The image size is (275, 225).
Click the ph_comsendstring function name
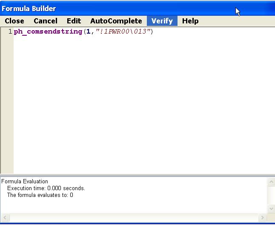[48, 32]
